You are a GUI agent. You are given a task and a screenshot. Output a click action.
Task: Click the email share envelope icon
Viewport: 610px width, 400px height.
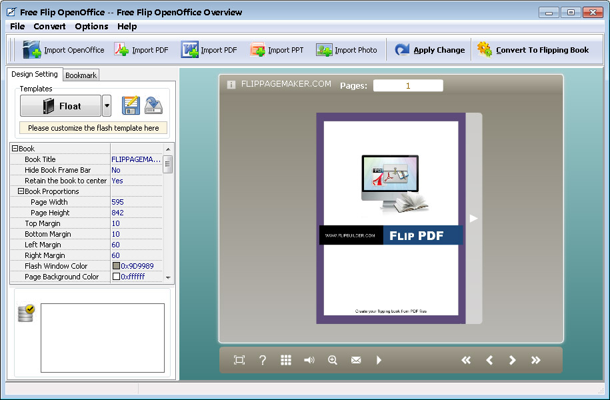coord(356,360)
